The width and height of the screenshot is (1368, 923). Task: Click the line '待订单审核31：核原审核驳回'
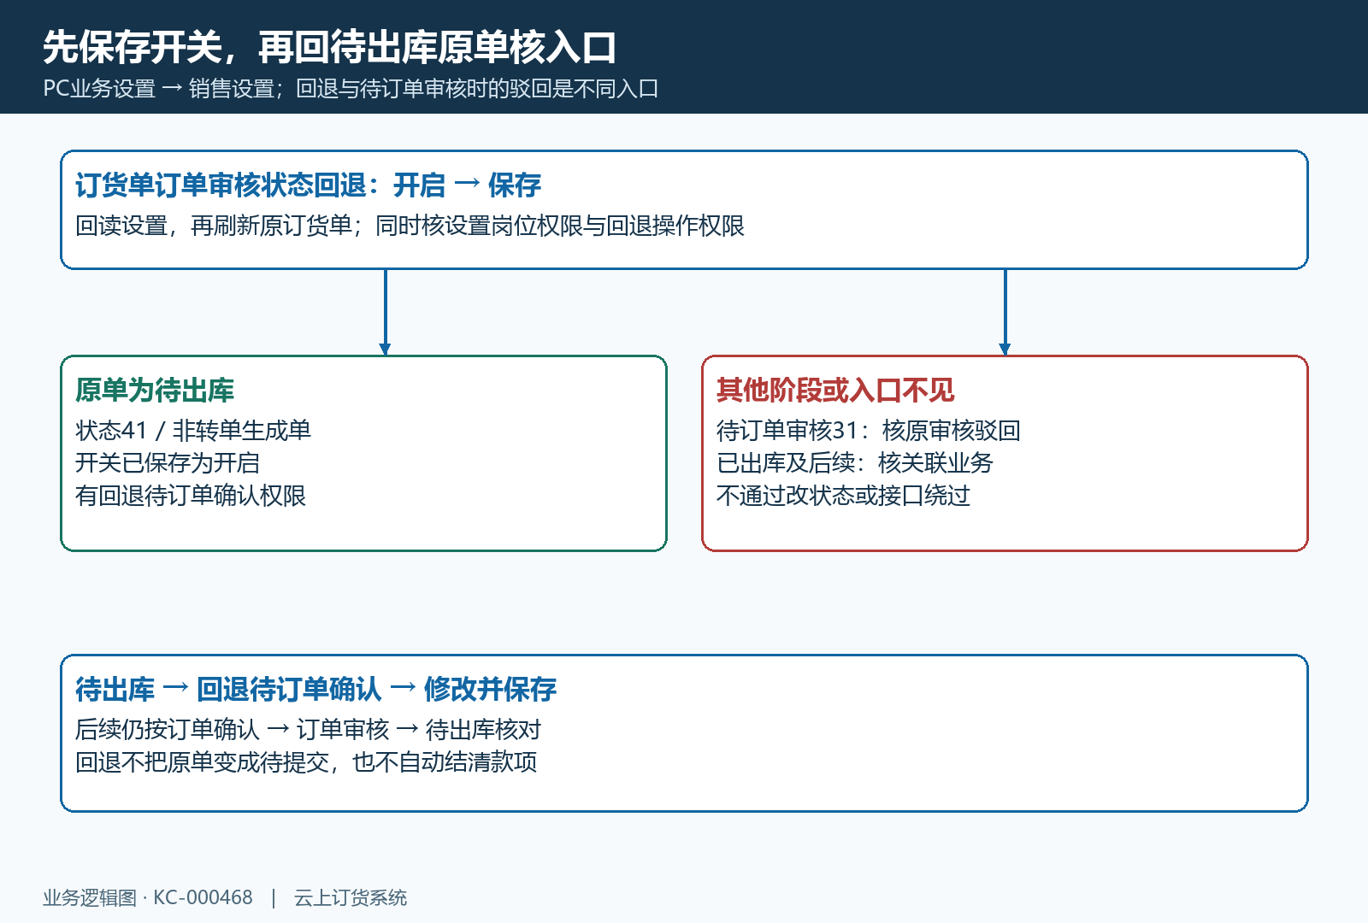click(x=869, y=430)
